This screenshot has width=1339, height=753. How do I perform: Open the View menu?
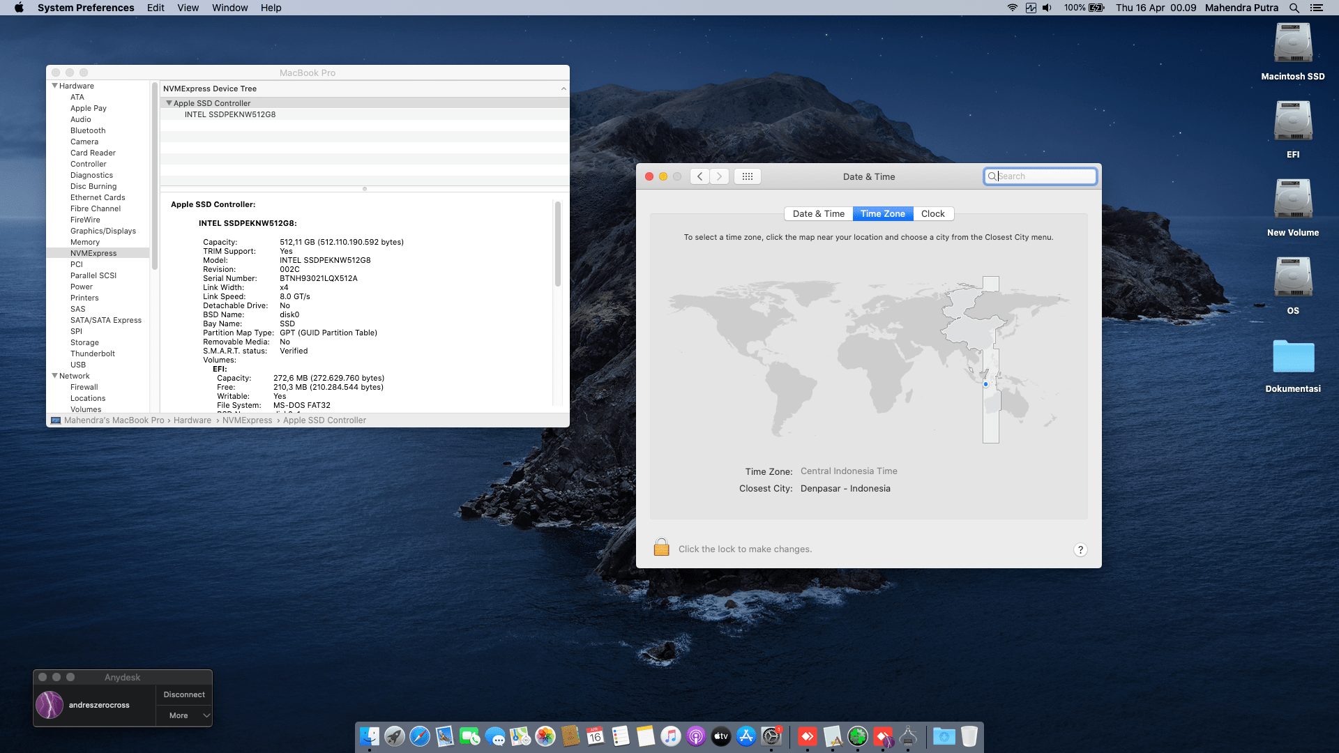pyautogui.click(x=188, y=8)
